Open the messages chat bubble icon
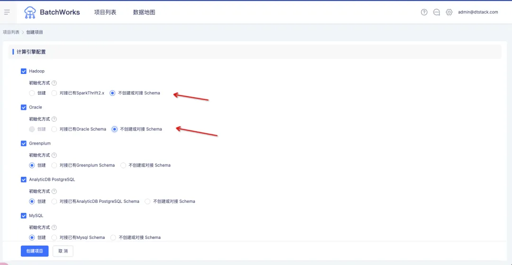 [437, 12]
